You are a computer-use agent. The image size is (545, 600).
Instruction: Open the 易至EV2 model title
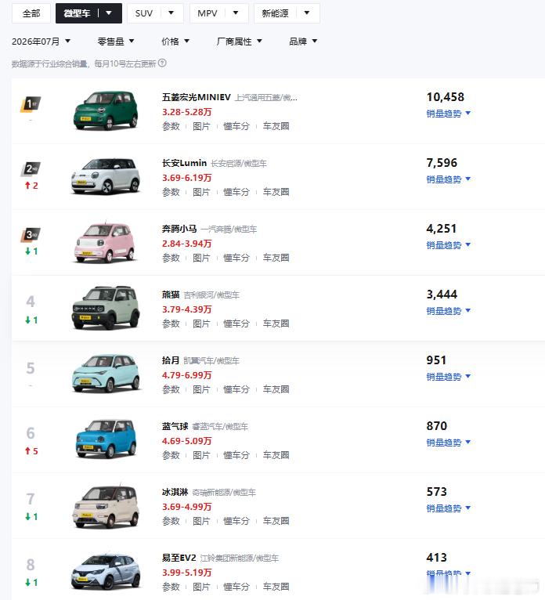coord(179,558)
